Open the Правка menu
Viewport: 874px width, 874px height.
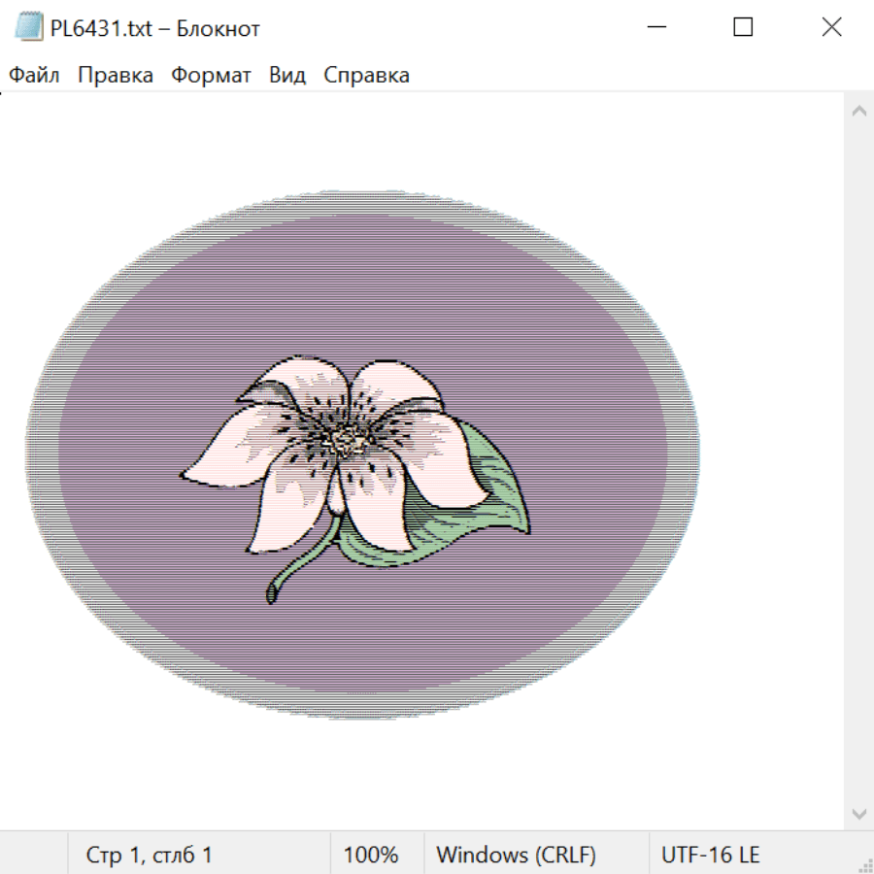coord(116,76)
